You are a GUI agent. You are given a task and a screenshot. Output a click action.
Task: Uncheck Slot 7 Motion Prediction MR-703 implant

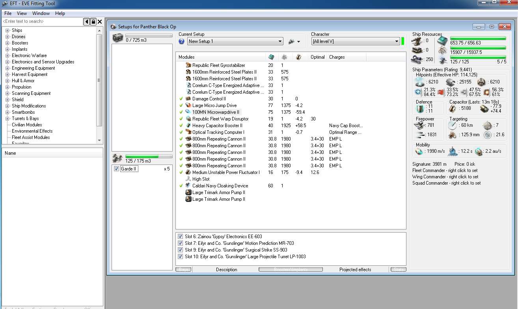tap(180, 243)
